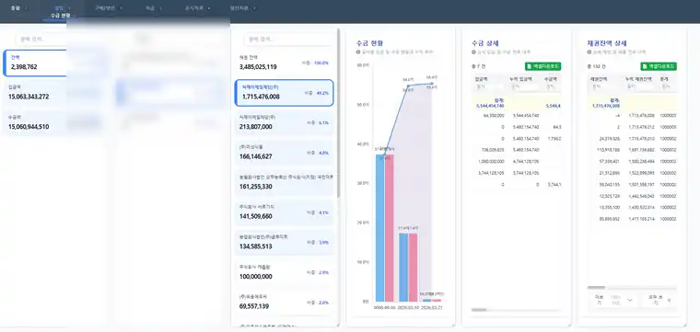Click the horizontal scrollbar of 채권잔액 상세 table
Image resolution: width=700 pixels, height=332 pixels.
tap(596, 288)
